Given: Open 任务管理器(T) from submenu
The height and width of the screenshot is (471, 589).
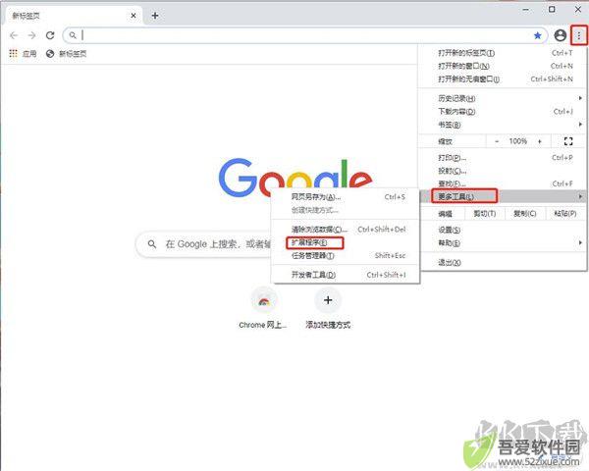Looking at the screenshot, I should [346, 256].
